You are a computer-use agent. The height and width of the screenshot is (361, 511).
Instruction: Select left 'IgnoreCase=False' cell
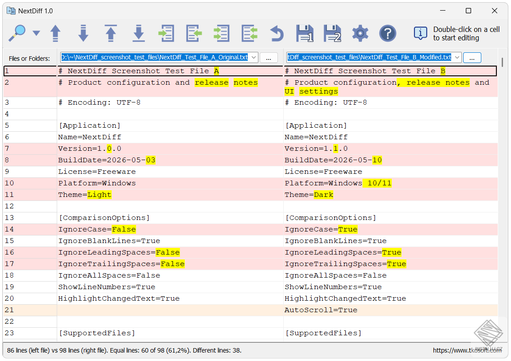point(170,229)
